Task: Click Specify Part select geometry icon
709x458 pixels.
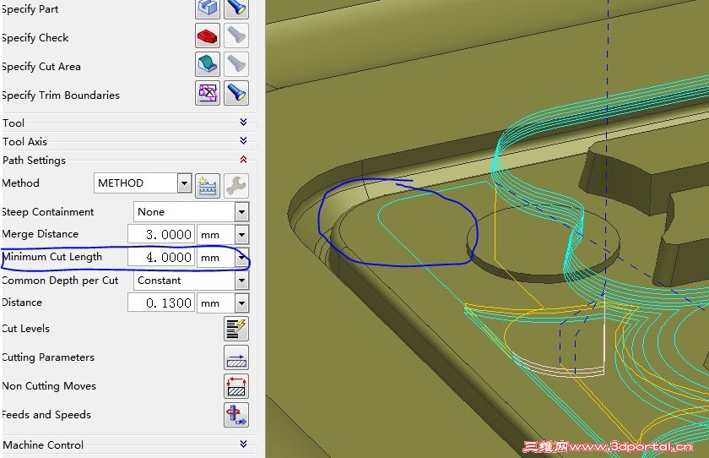Action: [208, 8]
